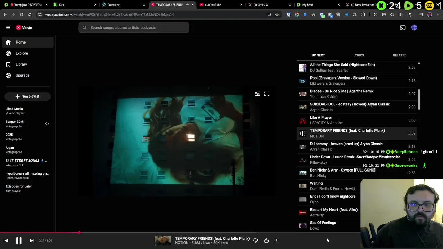Bookmark this page with star icon
The width and height of the screenshot is (443, 249).
(x=277, y=15)
